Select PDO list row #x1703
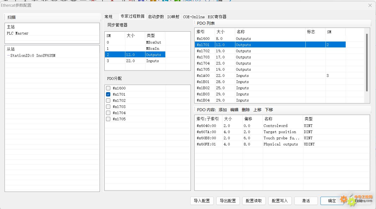Viewport: 376px width, 209px height. coord(270,57)
